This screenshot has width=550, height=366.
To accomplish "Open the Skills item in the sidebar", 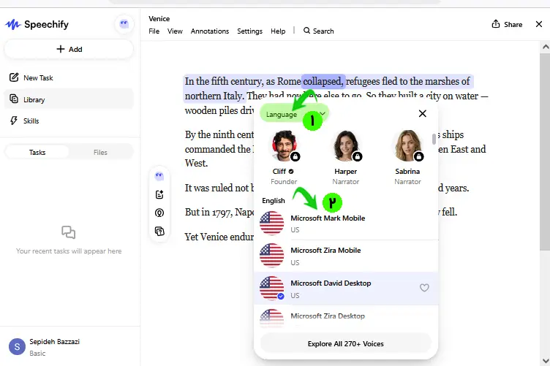I will tap(69, 121).
